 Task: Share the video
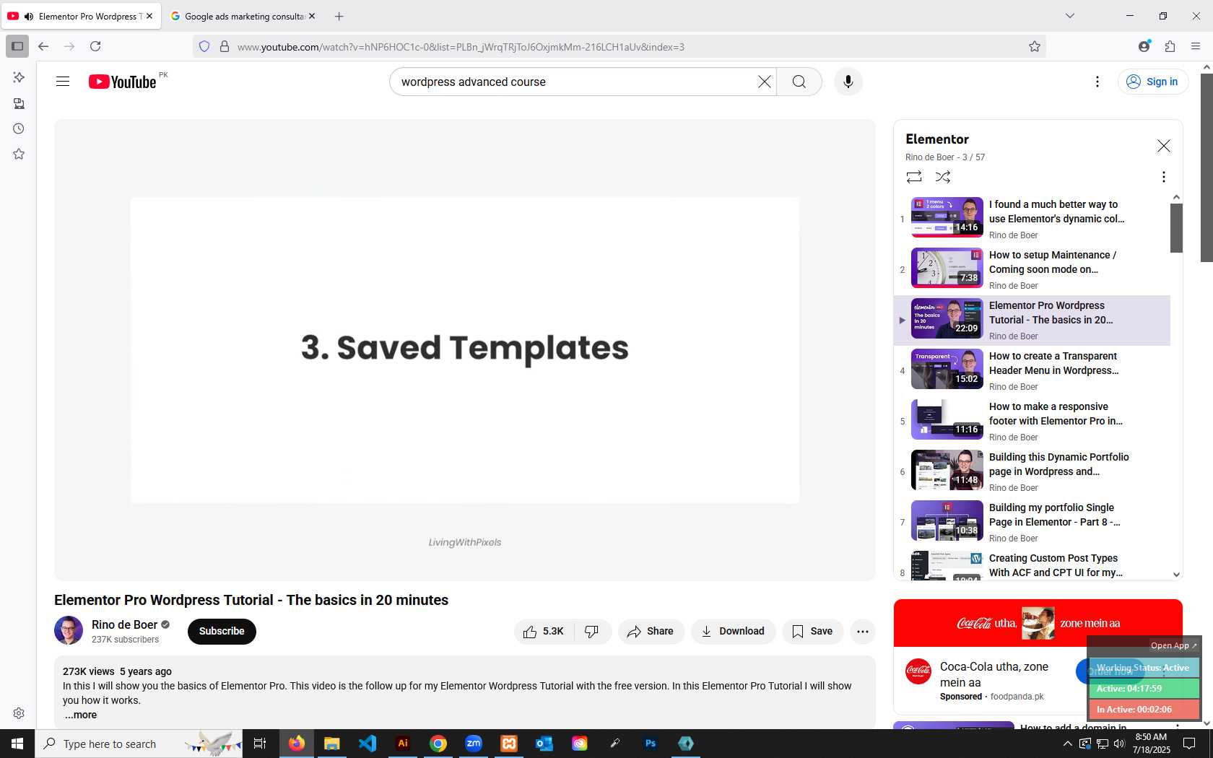651,631
